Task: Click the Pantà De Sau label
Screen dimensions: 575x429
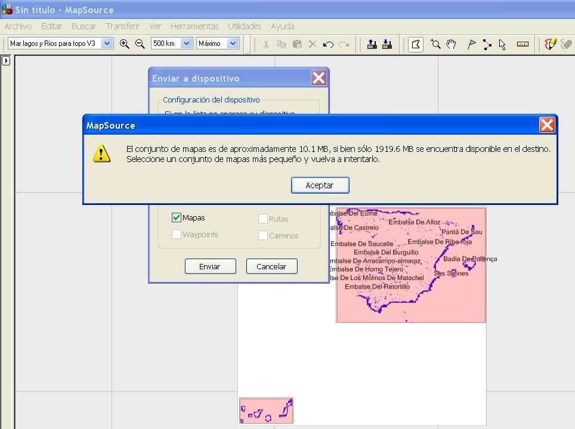Action: [462, 232]
